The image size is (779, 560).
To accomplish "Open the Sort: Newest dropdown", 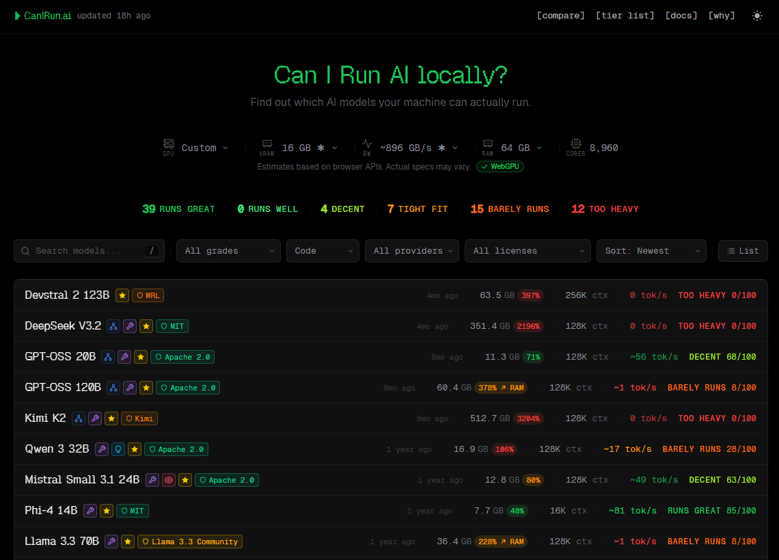I will click(x=651, y=251).
